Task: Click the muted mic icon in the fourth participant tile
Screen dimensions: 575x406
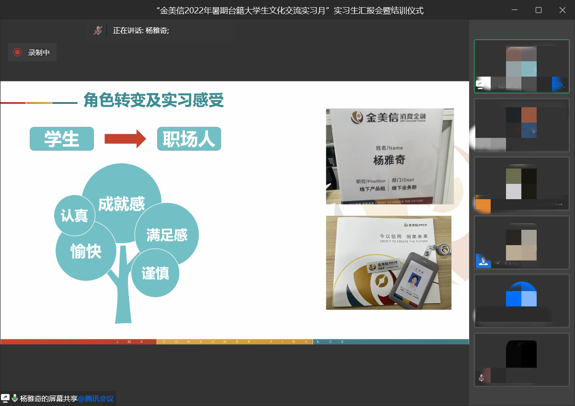Action: point(497,261)
